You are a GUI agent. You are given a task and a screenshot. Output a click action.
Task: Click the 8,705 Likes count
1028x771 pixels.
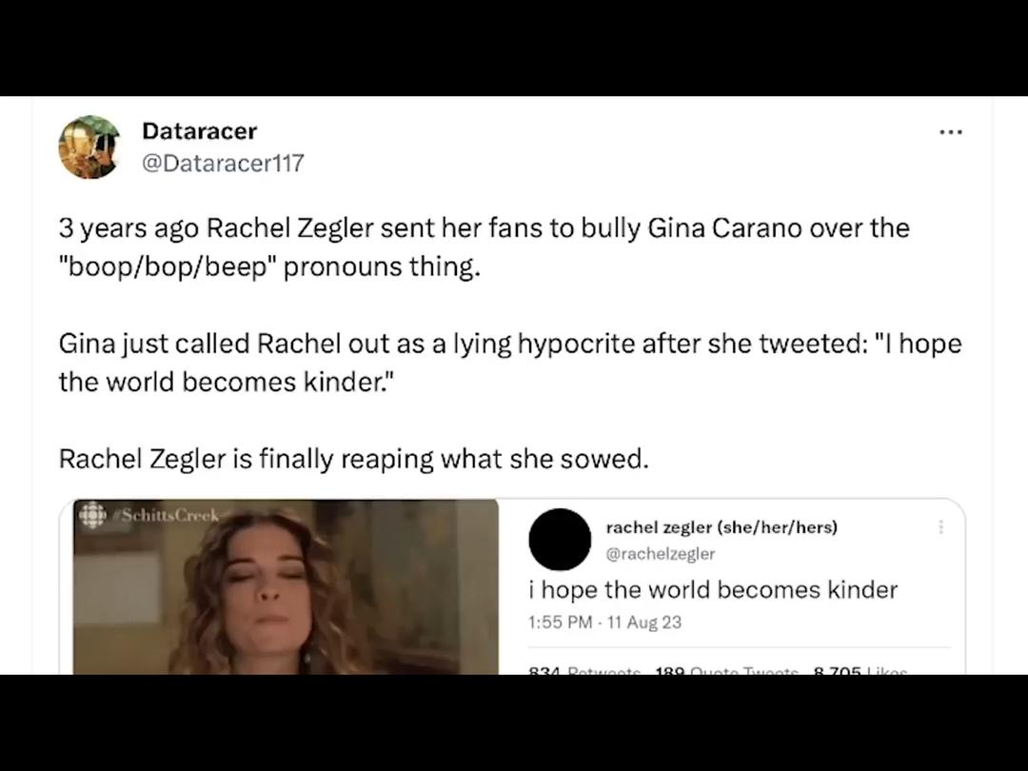click(860, 671)
